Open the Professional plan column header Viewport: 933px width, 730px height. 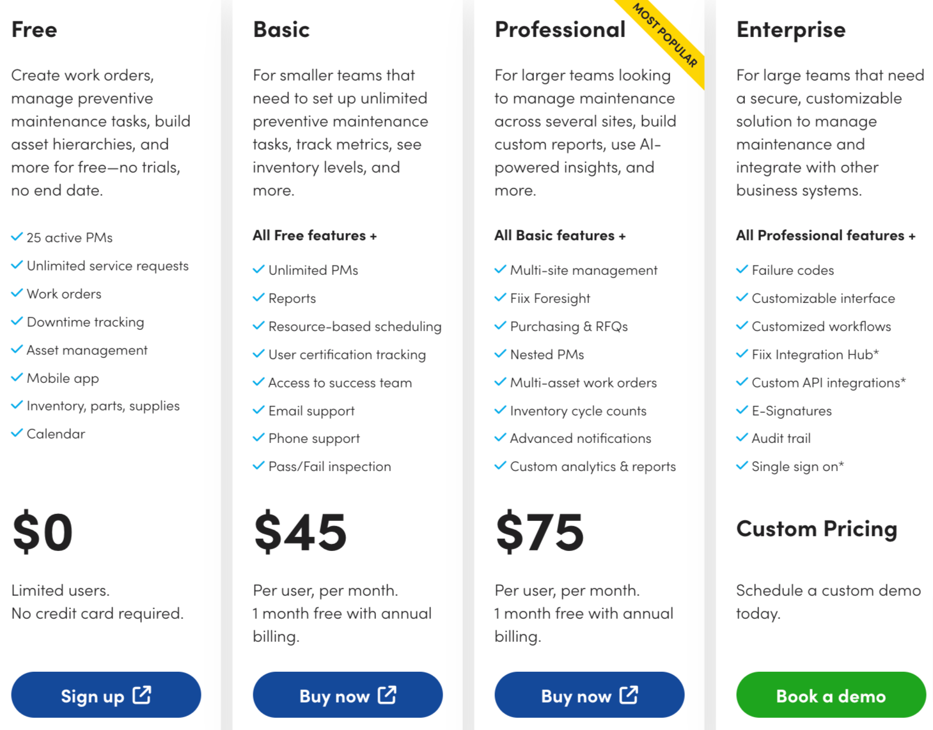tap(560, 29)
